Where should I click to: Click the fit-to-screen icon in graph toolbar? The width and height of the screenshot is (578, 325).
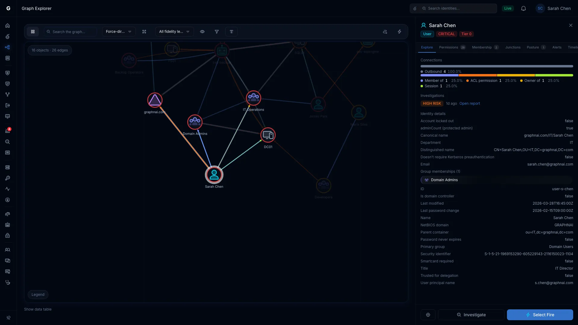tap(144, 32)
